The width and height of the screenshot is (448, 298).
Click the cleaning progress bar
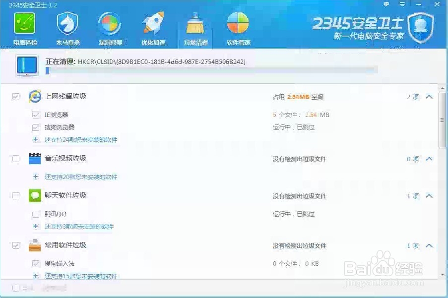[x=212, y=70]
